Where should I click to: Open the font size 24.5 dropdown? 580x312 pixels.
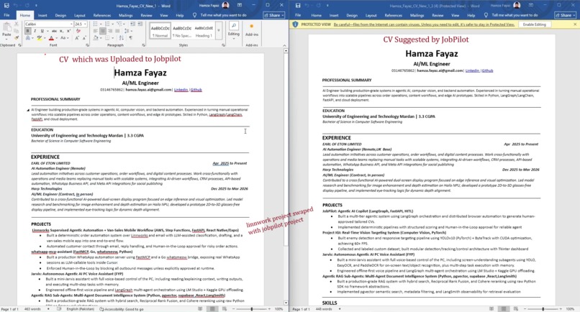click(x=85, y=24)
